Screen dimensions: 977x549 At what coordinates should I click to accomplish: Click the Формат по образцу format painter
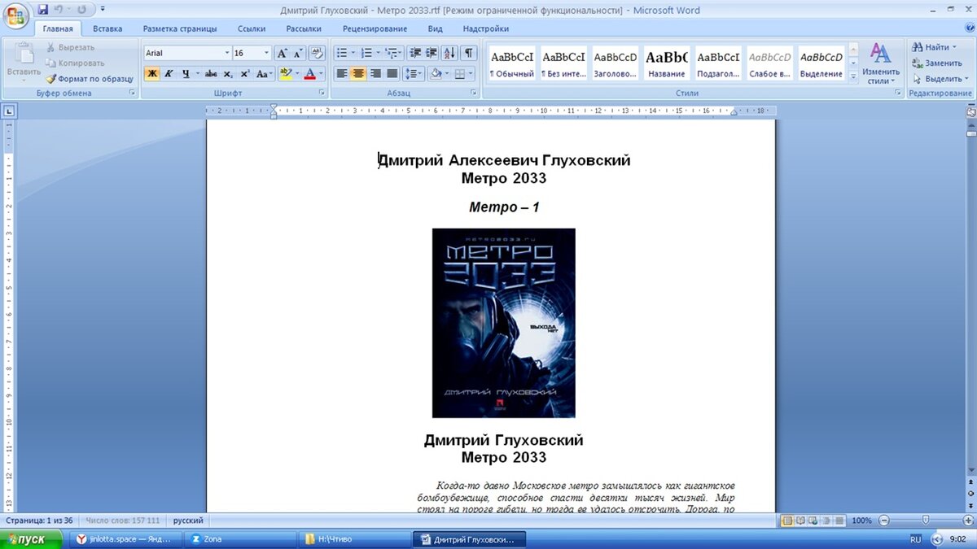click(x=90, y=79)
